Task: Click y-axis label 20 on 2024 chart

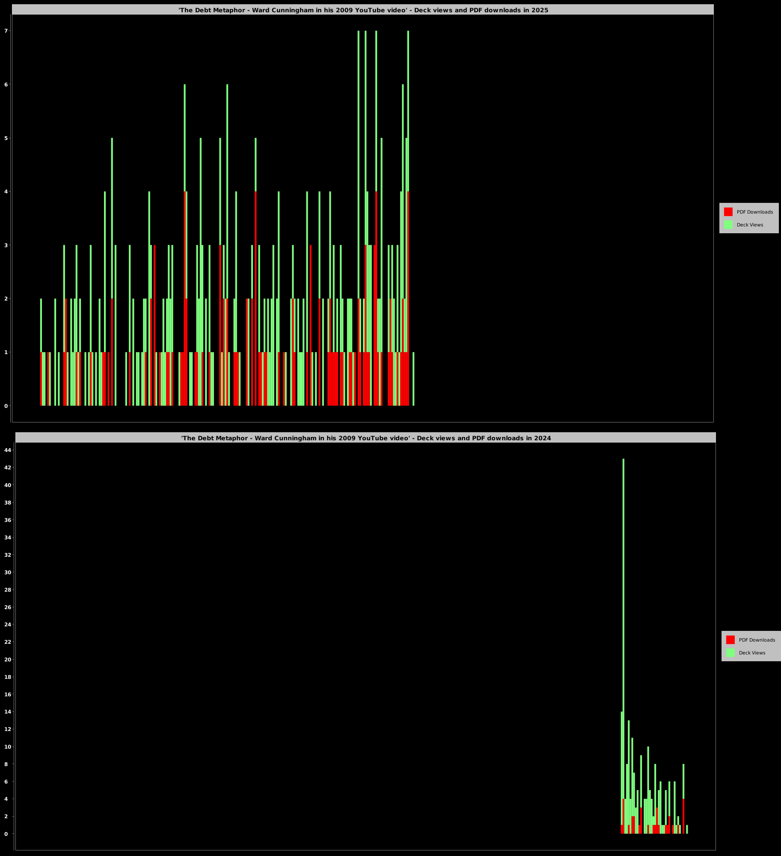Action: [x=8, y=660]
